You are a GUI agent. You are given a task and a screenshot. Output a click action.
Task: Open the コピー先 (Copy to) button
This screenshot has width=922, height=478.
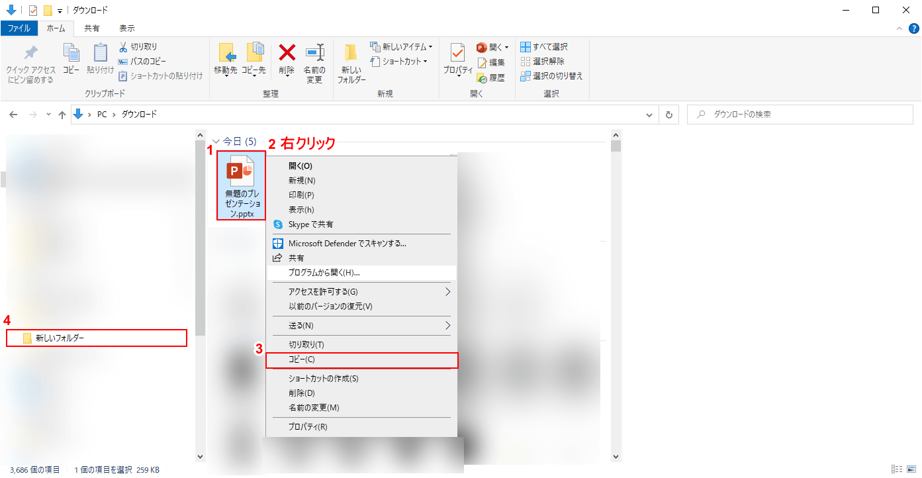[254, 61]
